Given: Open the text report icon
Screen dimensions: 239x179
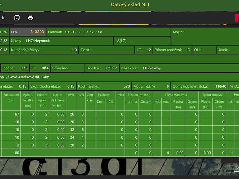Looking at the screenshot, I should (x=17, y=18).
